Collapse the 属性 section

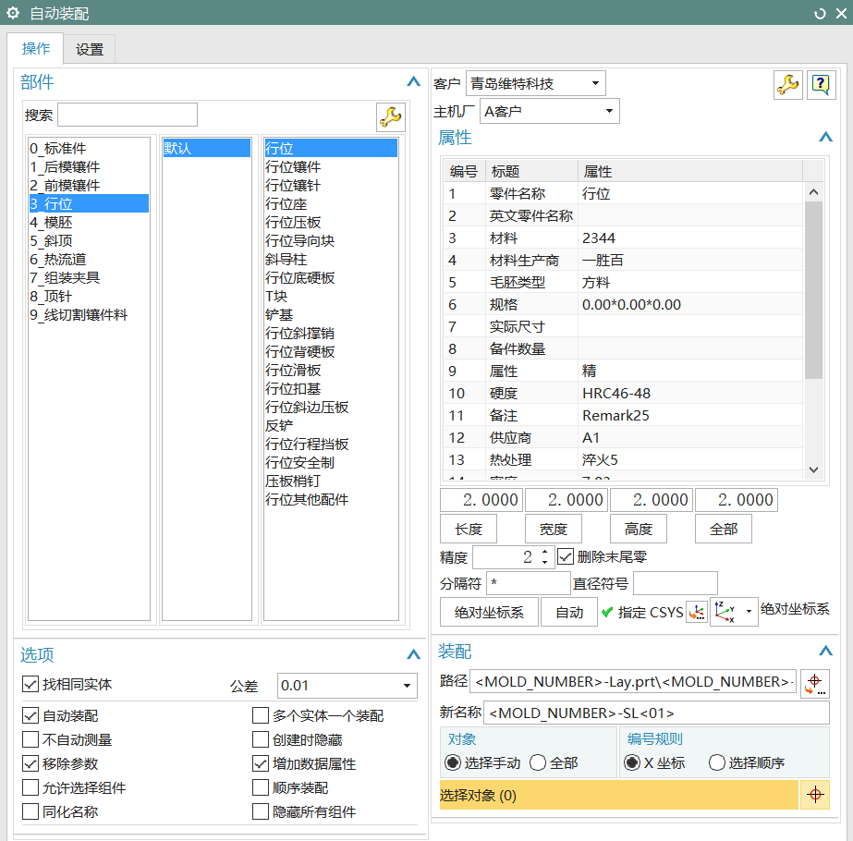826,137
